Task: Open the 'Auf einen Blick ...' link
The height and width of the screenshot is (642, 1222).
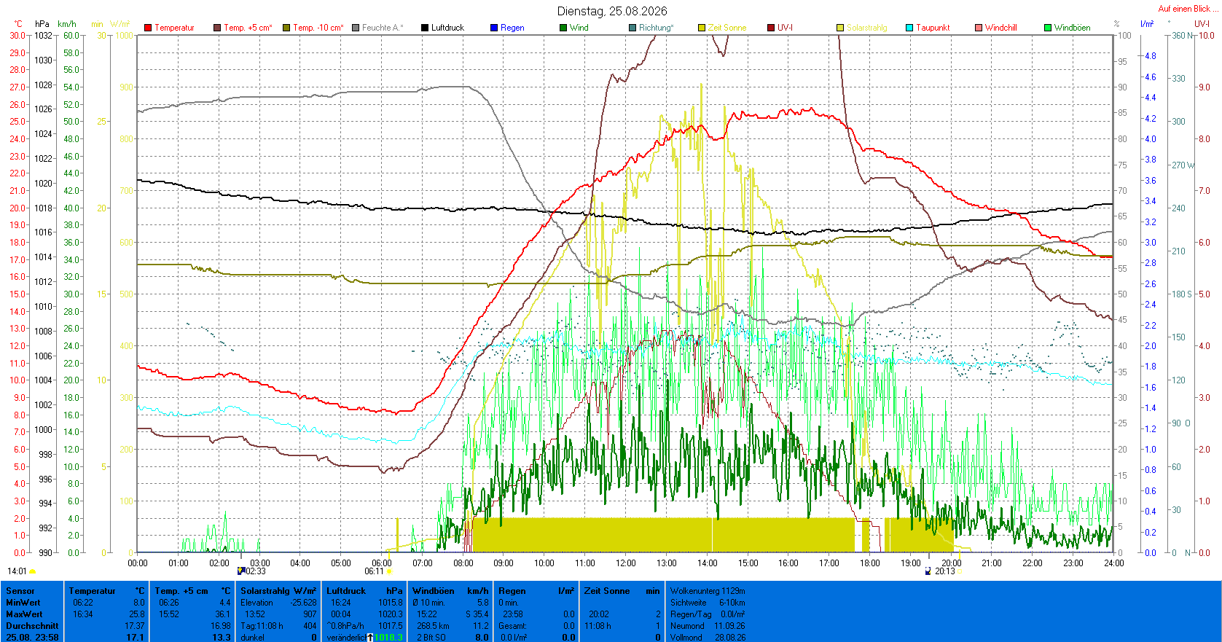Action: coord(1188,9)
